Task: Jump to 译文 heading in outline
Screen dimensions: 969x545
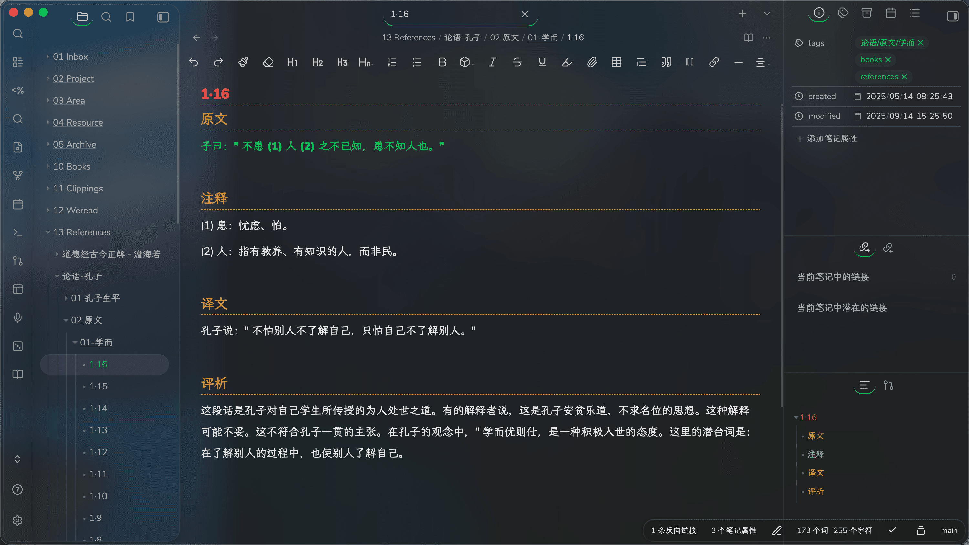Action: 816,473
